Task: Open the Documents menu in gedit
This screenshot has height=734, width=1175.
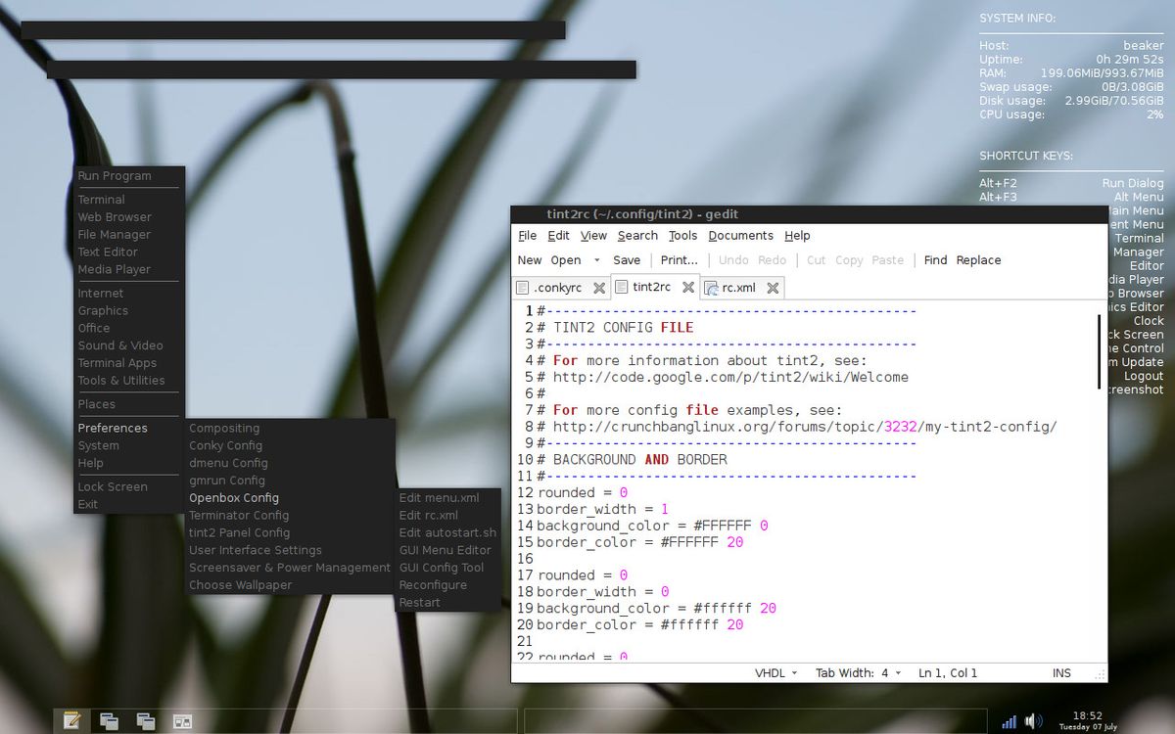Action: click(x=740, y=236)
